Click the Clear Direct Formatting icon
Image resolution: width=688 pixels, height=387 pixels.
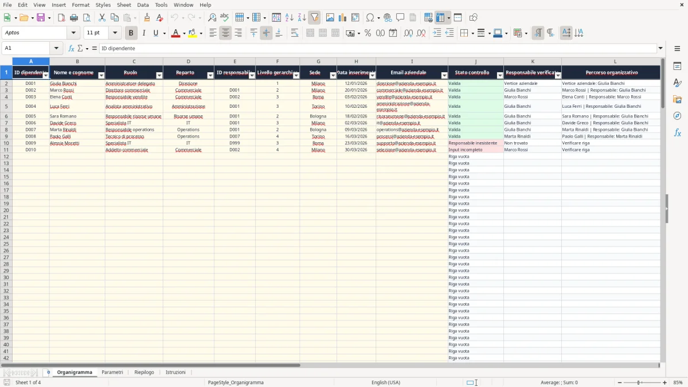[x=159, y=18]
